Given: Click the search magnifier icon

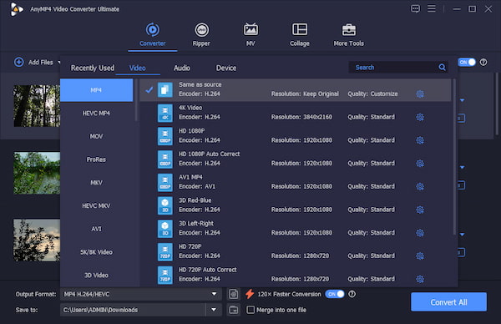Looking at the screenshot, I should (443, 67).
